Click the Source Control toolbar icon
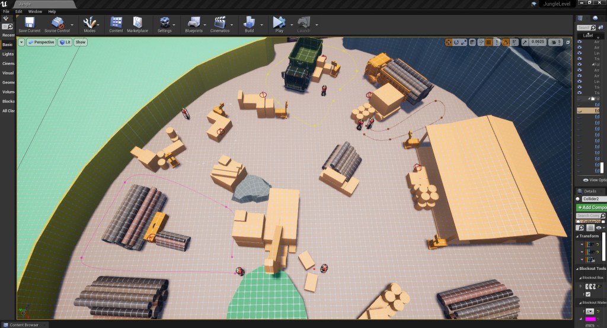Image resolution: width=607 pixels, height=328 pixels. click(57, 23)
